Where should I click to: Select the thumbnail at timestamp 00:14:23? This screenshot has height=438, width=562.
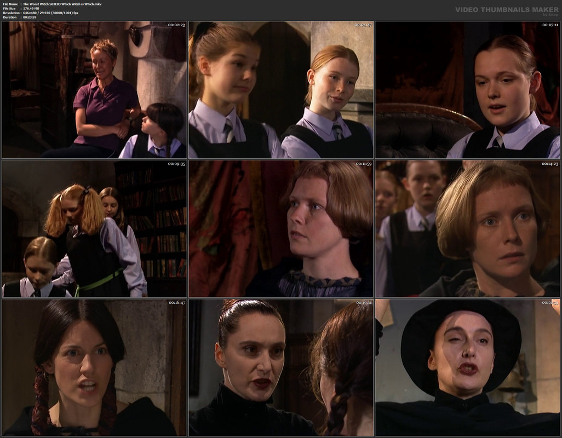(467, 229)
